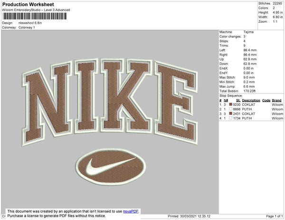Click the Stops value 4
Viewport: 285px width, 220px height.
pyautogui.click(x=245, y=41)
